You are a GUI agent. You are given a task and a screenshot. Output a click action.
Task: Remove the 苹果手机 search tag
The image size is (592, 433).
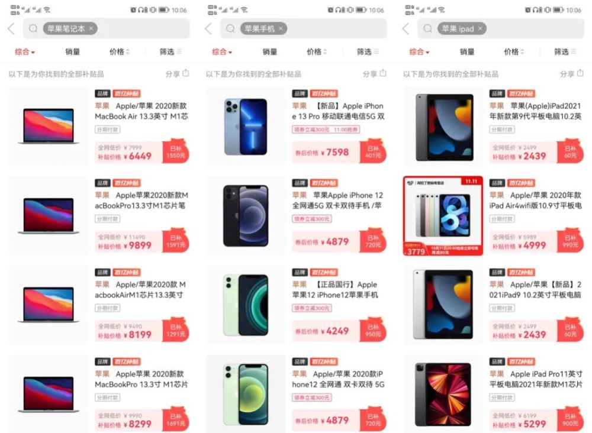tap(281, 28)
